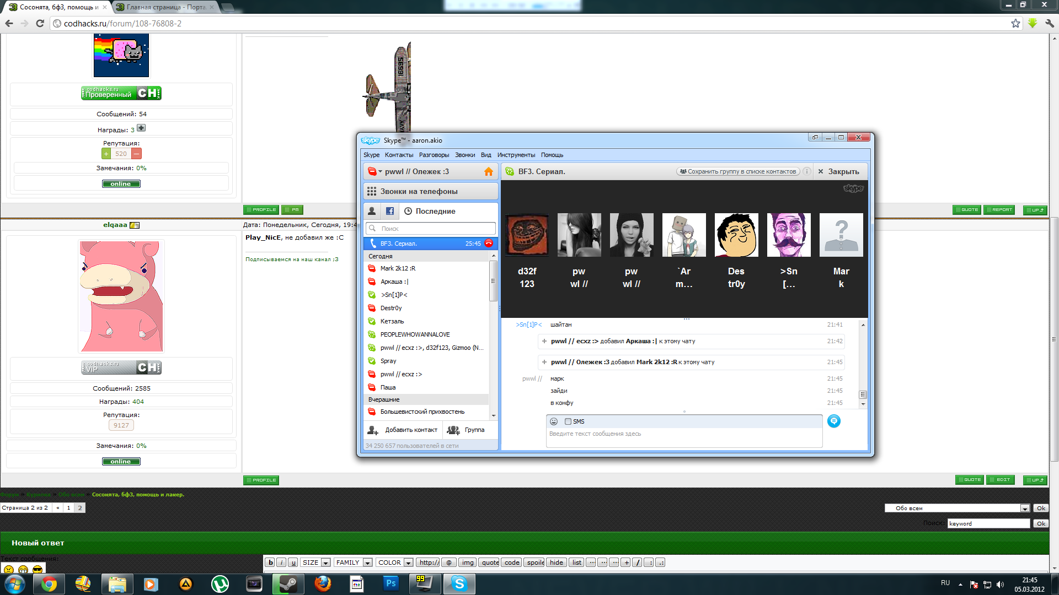Click the Skype message input field
Screen dimensions: 1059x595
click(x=684, y=437)
